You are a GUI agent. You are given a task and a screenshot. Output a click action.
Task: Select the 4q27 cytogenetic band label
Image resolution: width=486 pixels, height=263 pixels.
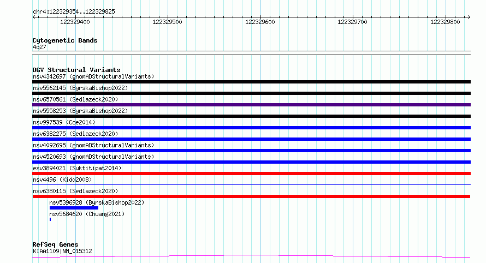tap(39, 47)
